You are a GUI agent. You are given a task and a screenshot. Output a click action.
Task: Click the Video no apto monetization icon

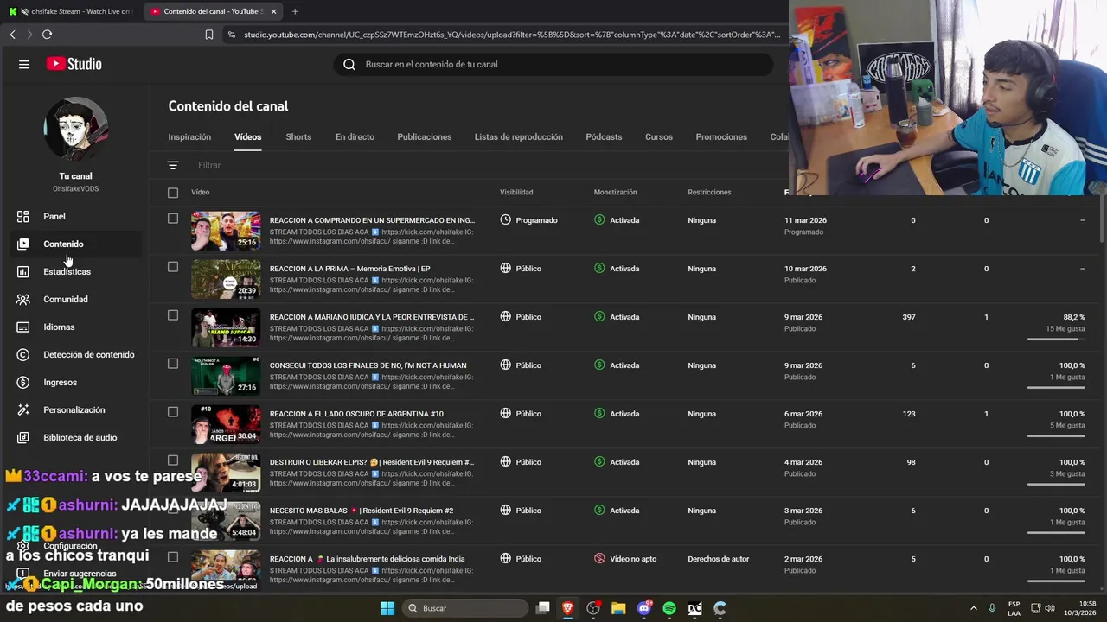point(599,558)
